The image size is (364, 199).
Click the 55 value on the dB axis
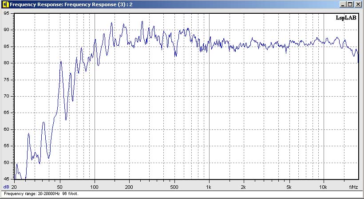pos(7,146)
